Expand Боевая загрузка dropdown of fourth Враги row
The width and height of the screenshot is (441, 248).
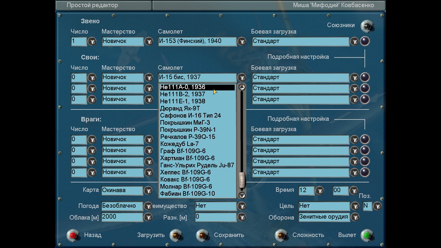[354, 172]
